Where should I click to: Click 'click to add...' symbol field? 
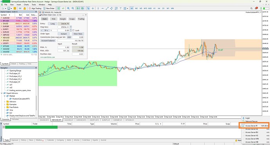tap(8, 54)
